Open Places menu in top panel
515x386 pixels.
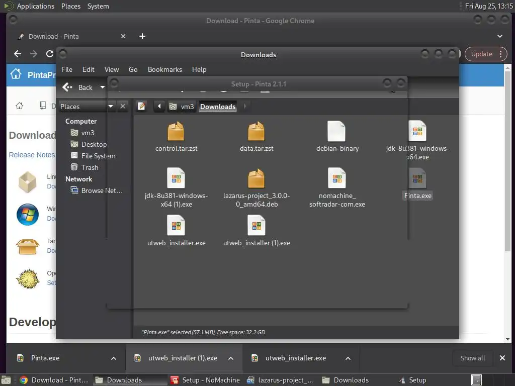[x=70, y=6]
